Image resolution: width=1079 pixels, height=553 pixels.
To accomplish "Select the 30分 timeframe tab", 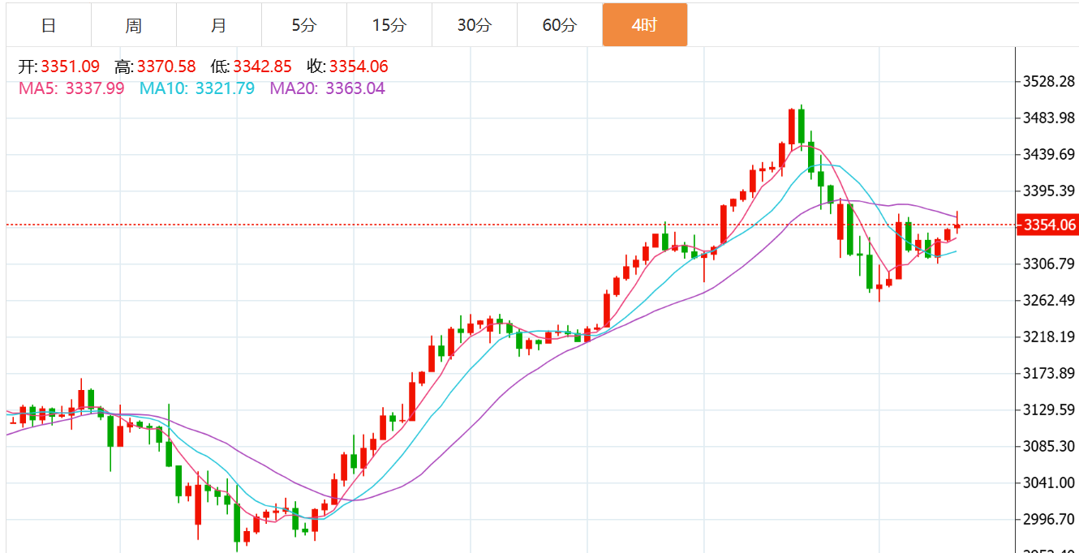I will [475, 25].
